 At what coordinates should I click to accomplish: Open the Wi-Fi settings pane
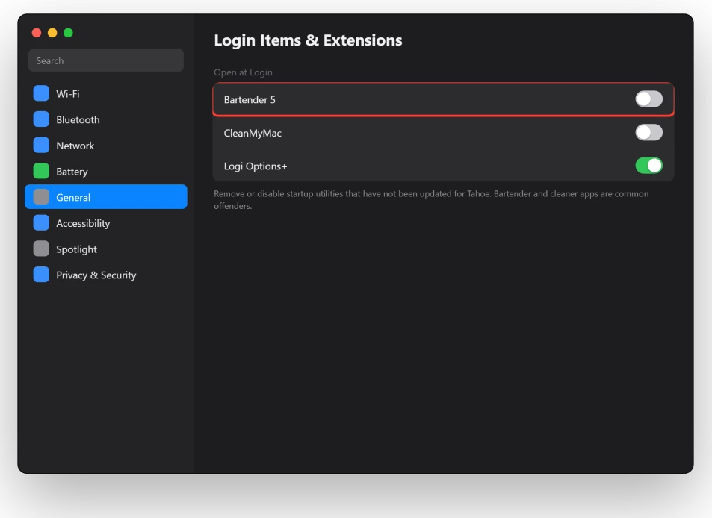pyautogui.click(x=106, y=93)
